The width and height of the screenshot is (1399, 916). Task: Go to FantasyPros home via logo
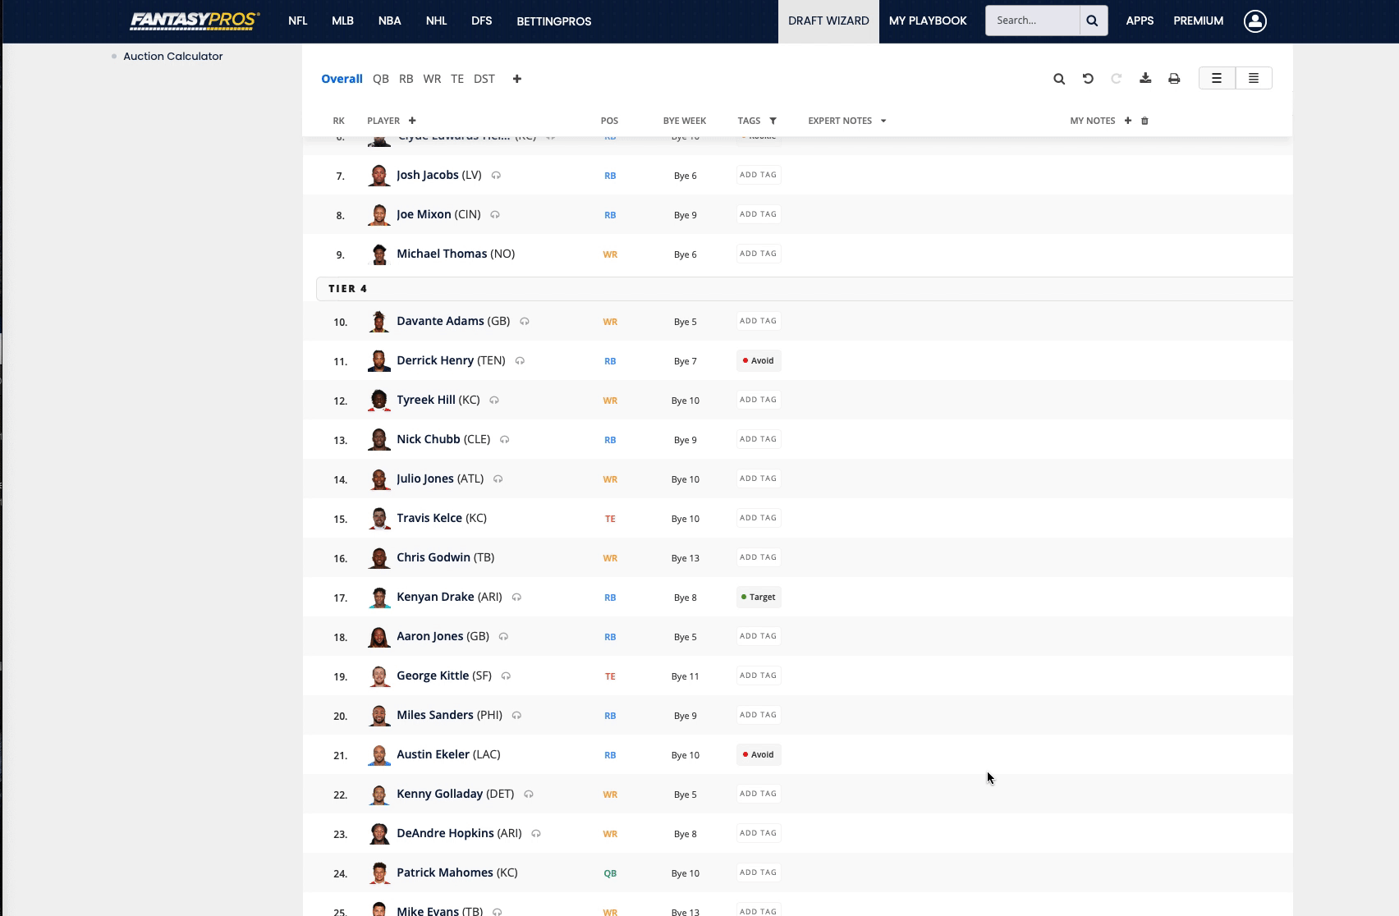pos(195,21)
